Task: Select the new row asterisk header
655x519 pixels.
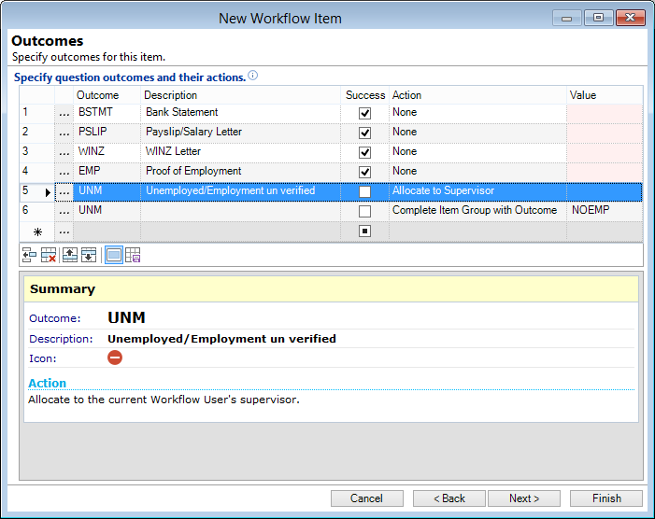Action: 37,231
